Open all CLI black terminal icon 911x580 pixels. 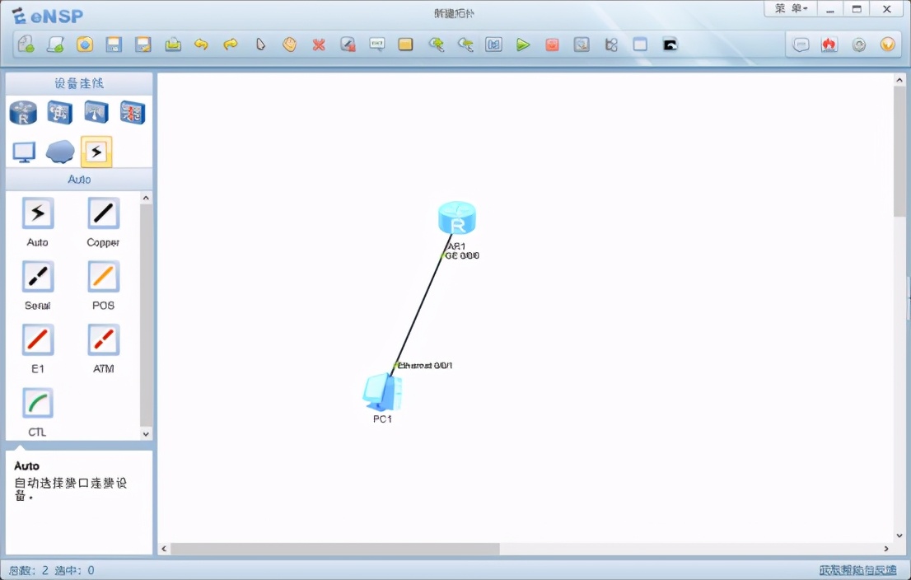pos(670,44)
